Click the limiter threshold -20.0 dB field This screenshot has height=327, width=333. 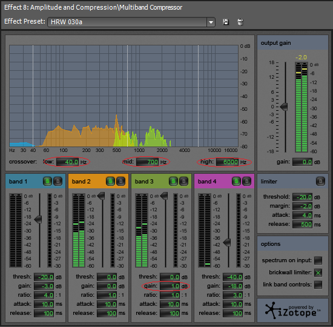(302, 197)
